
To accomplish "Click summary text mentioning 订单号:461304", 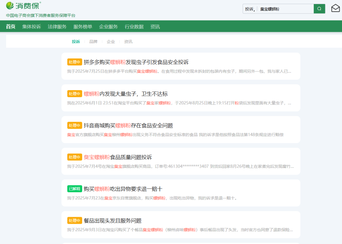I will [x=180, y=167].
